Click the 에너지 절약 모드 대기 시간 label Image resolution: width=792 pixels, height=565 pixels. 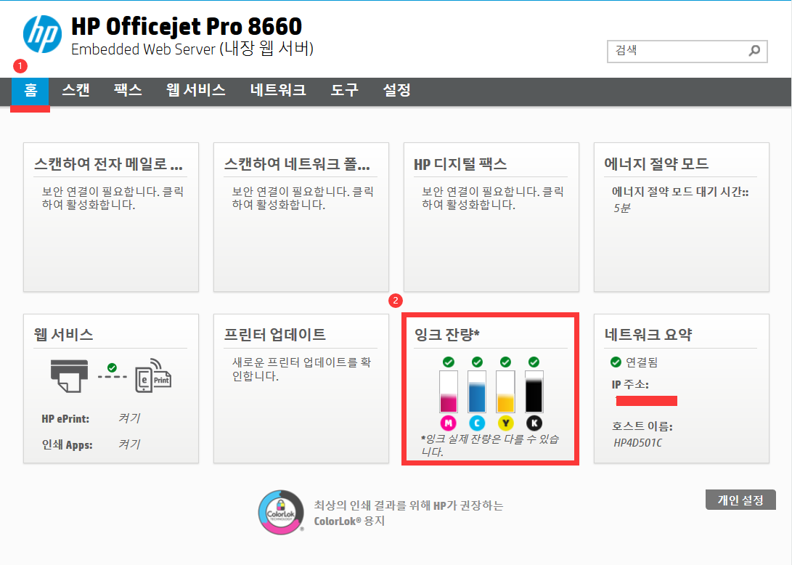tap(680, 192)
